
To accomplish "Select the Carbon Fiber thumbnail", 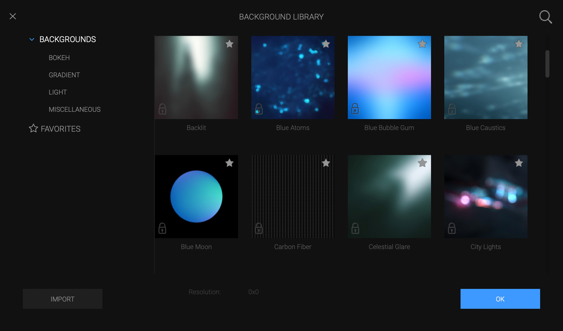I will click(x=293, y=196).
